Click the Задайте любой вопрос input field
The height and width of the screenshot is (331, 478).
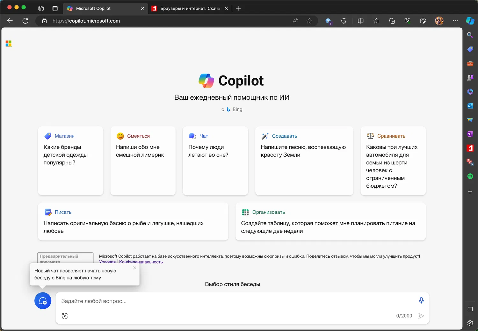pos(236,301)
